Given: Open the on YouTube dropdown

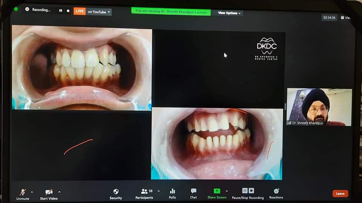Looking at the screenshot, I should (99, 12).
